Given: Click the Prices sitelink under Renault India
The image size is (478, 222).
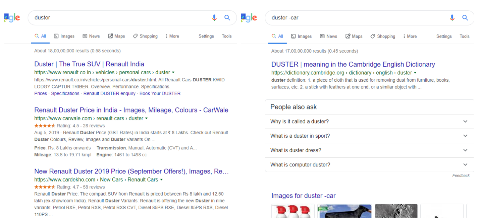Looking at the screenshot, I should 41,93.
